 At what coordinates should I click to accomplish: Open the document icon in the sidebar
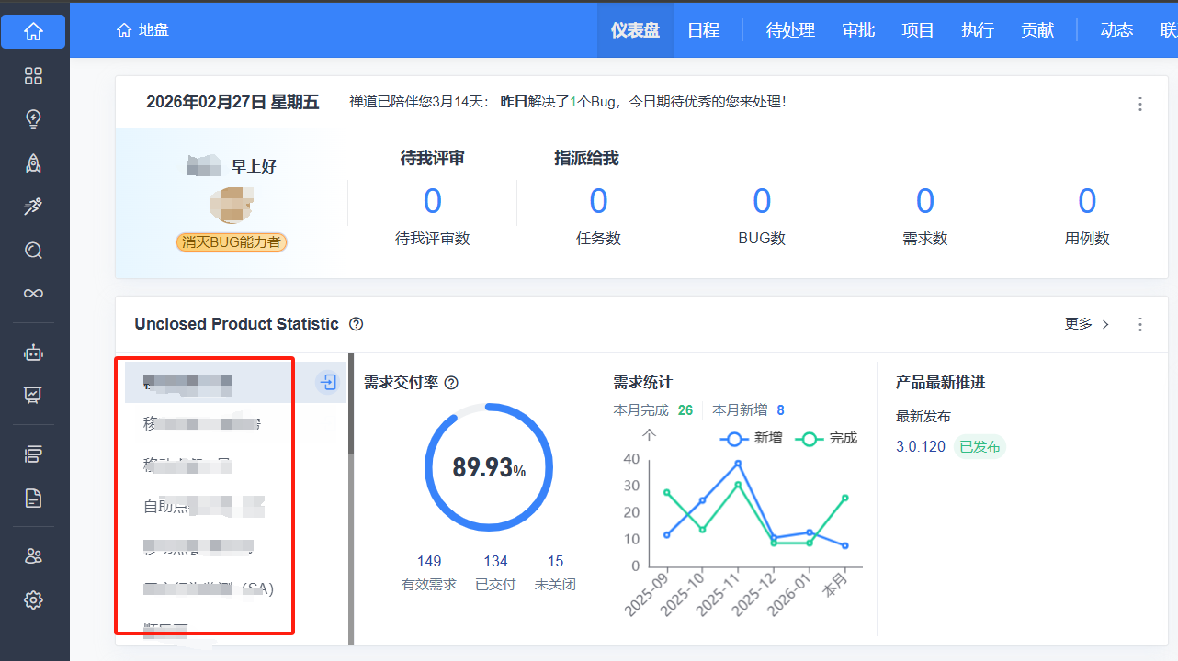pyautogui.click(x=34, y=499)
